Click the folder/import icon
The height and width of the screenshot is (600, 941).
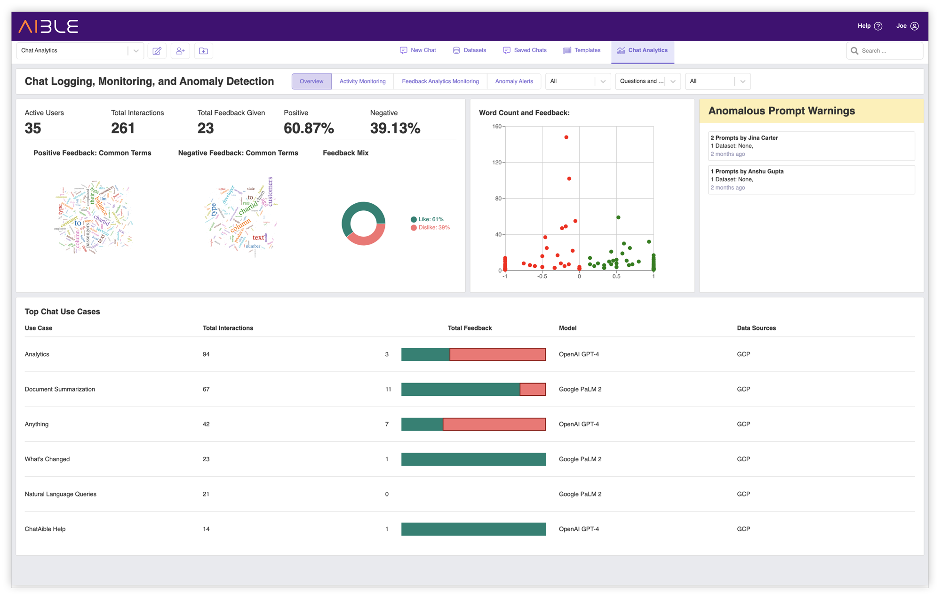click(204, 51)
